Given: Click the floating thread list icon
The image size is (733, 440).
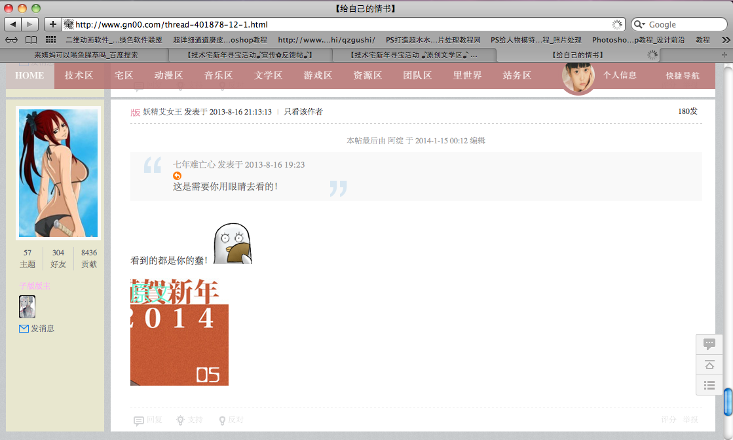Looking at the screenshot, I should click(709, 385).
